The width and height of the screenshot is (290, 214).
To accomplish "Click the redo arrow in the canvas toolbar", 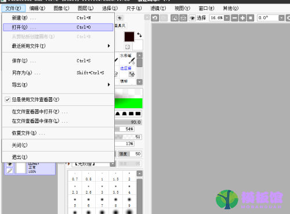I will point(164,18).
